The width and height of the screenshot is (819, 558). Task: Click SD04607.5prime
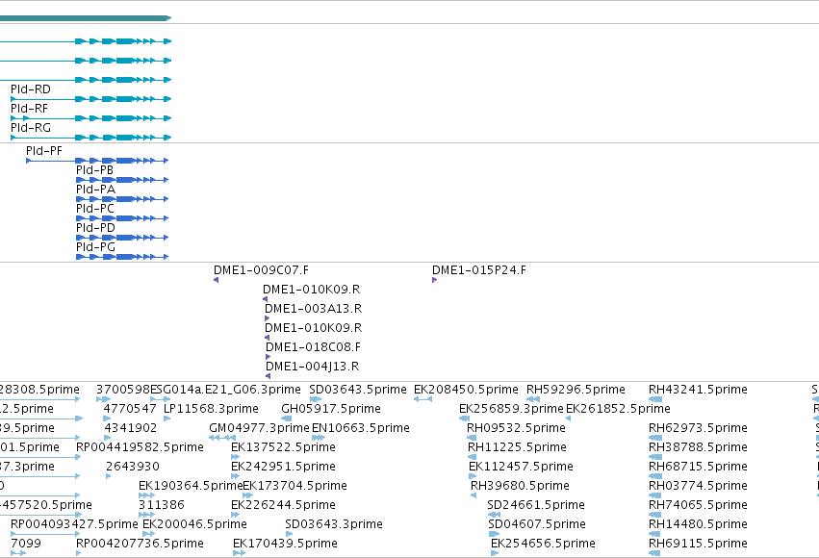[537, 524]
